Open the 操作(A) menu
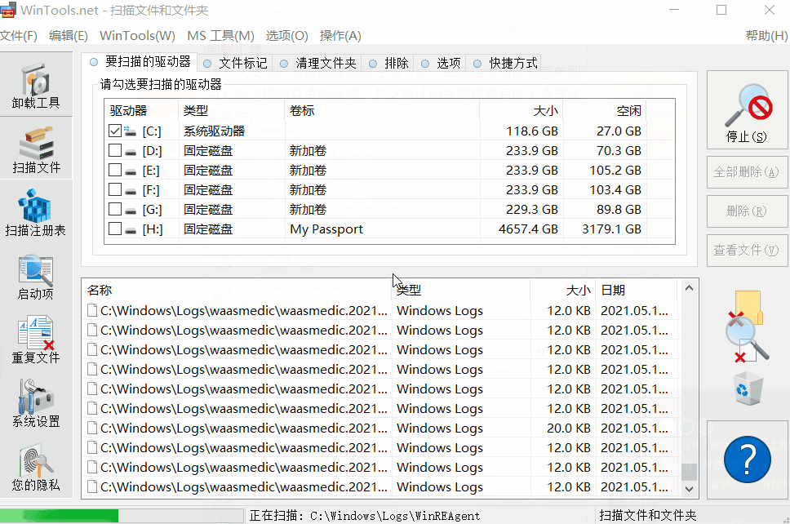Viewport: 790px width, 524px height. coord(340,36)
